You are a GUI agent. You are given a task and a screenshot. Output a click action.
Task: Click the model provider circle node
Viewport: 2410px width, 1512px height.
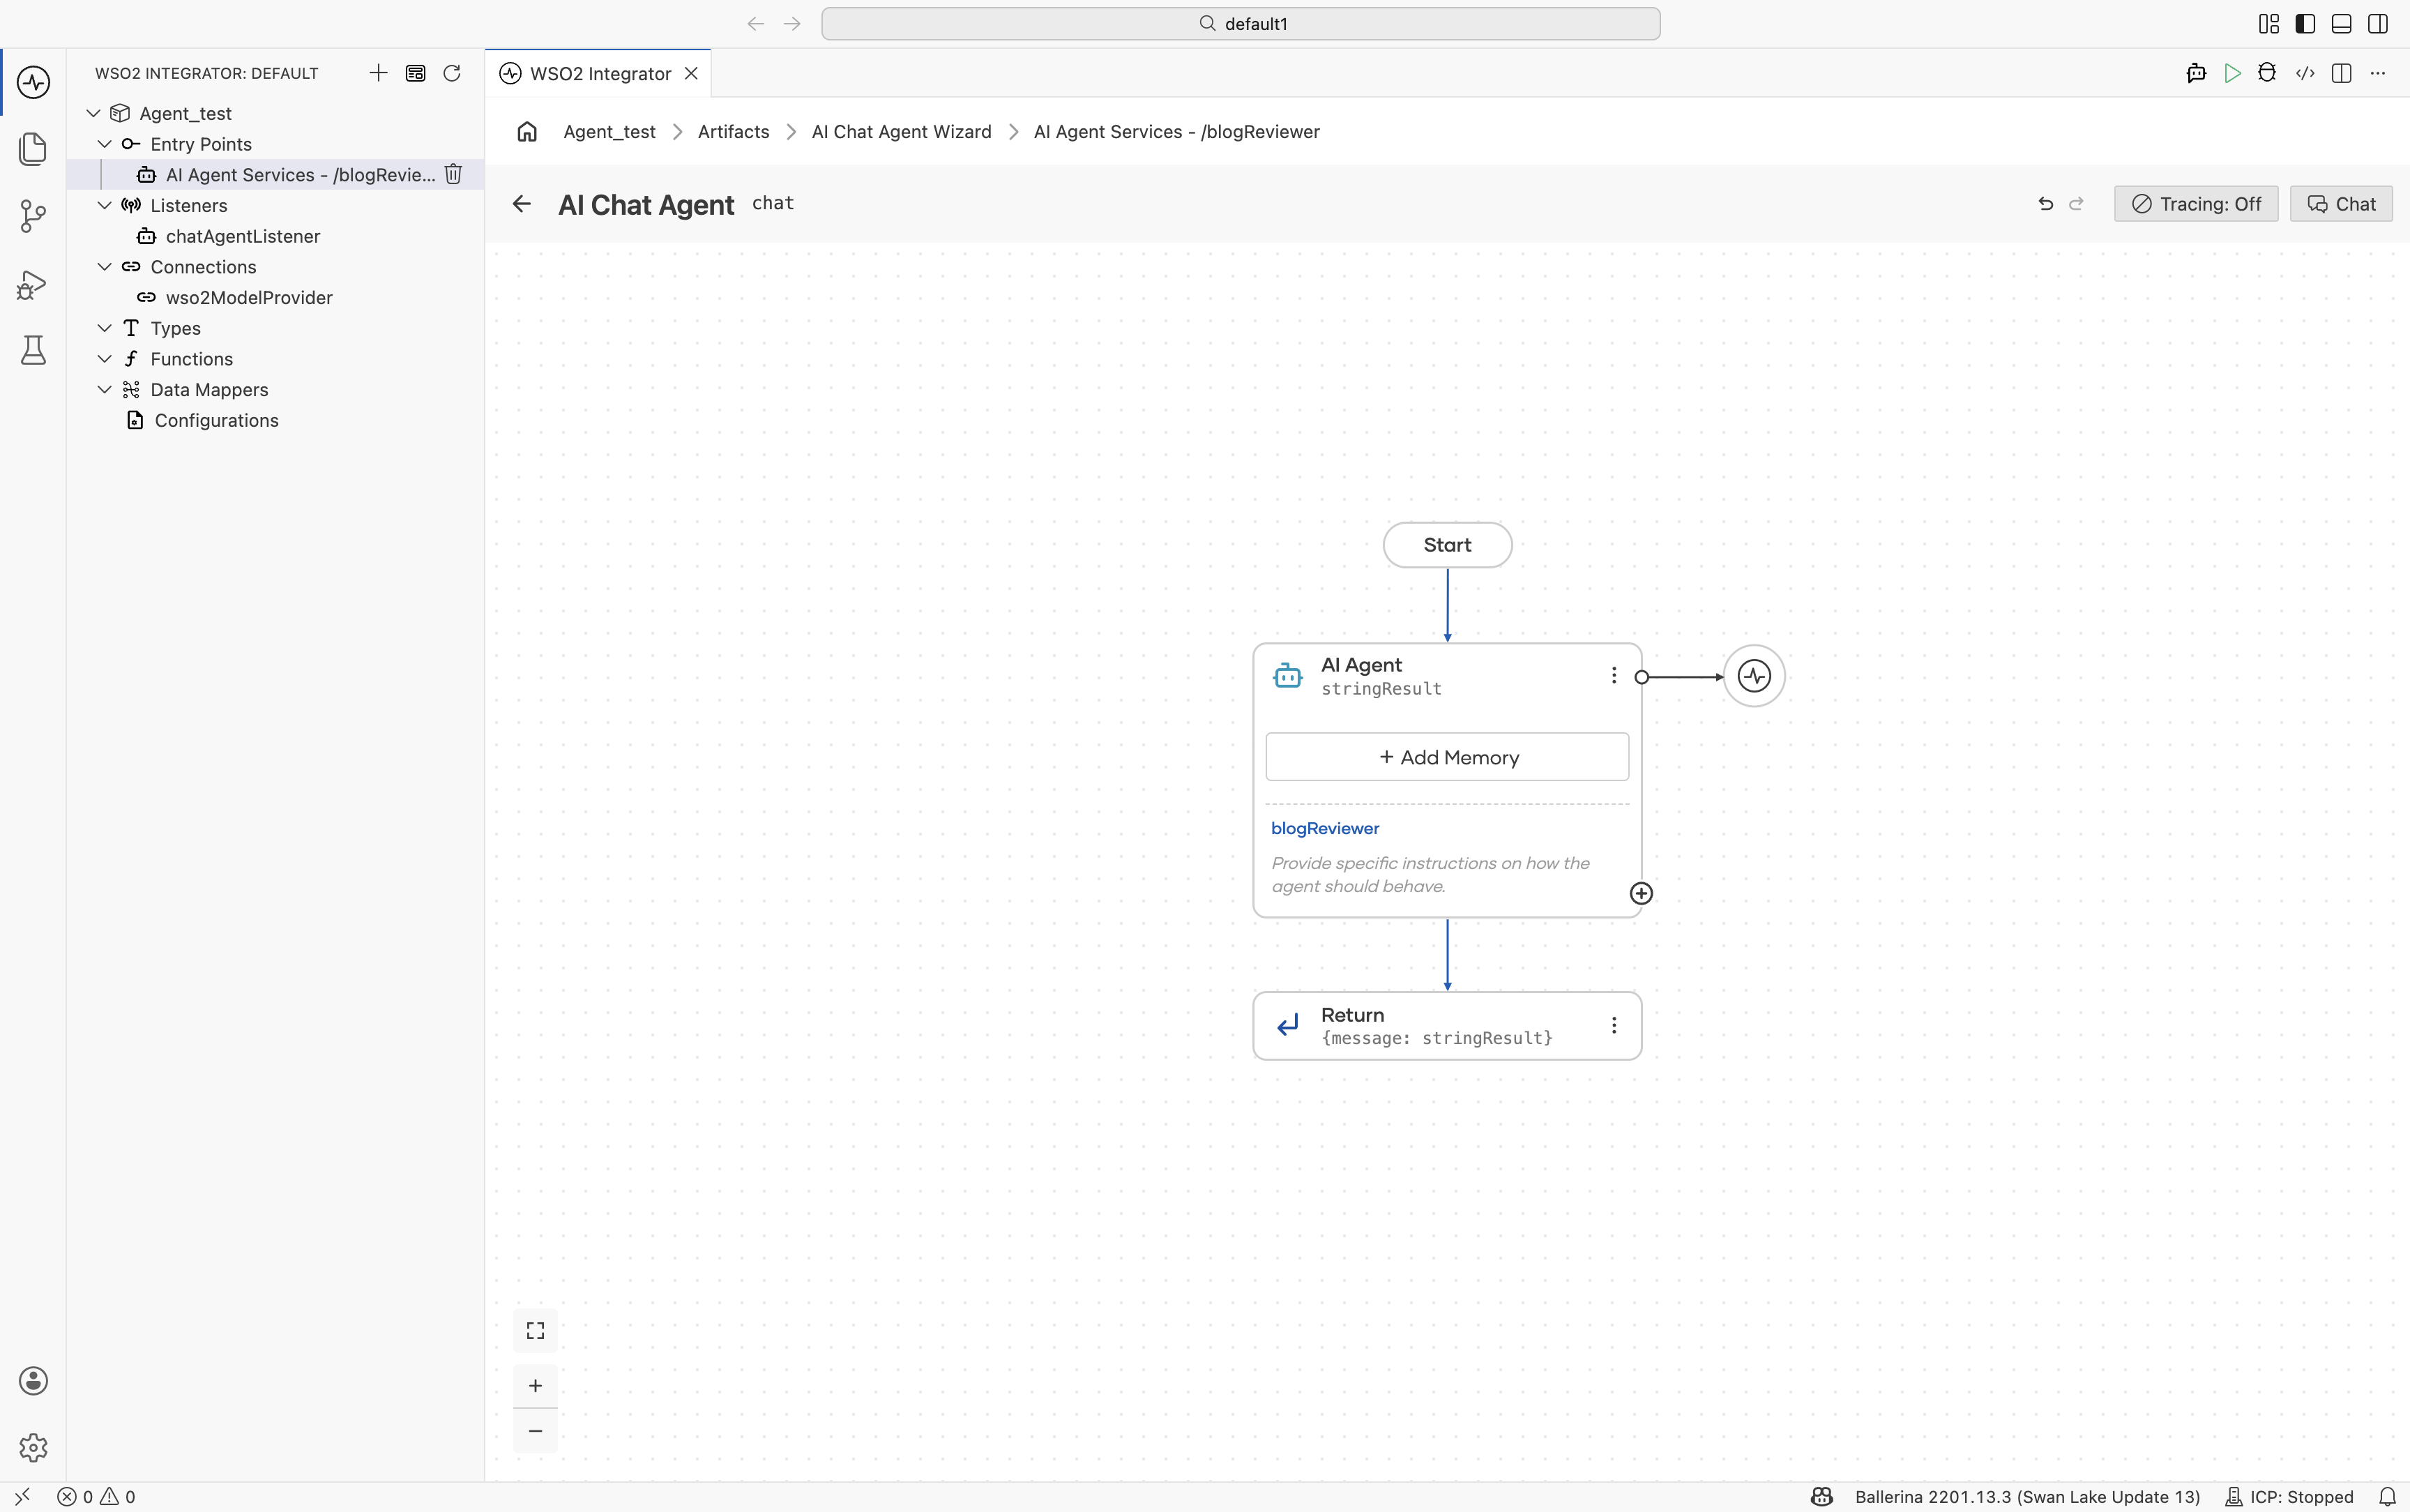tap(1755, 676)
